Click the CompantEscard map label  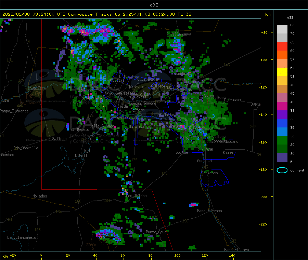point(225,141)
